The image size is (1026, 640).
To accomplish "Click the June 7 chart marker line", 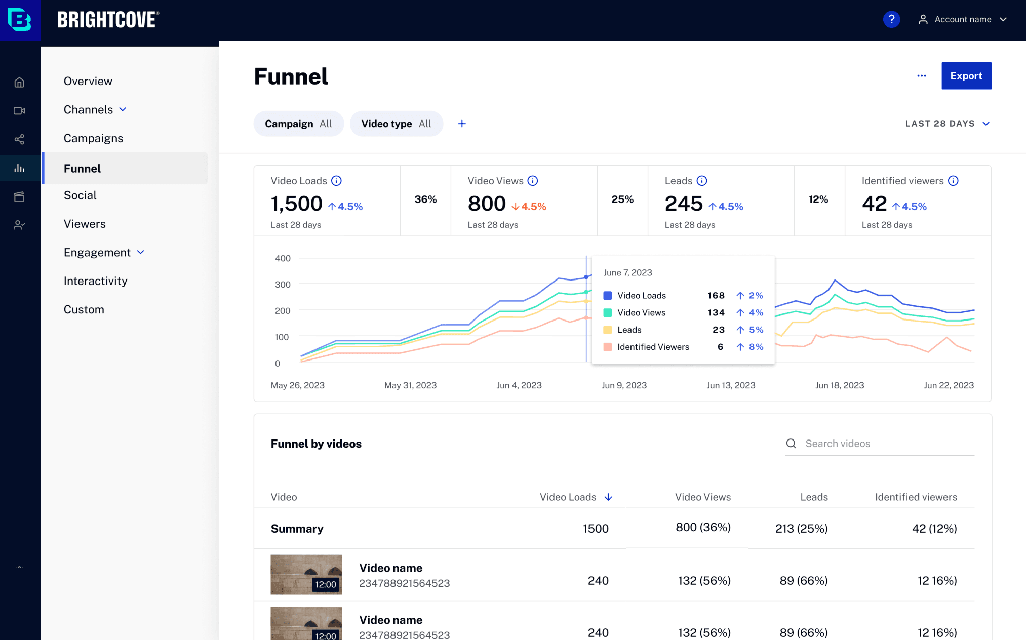I will [x=586, y=309].
